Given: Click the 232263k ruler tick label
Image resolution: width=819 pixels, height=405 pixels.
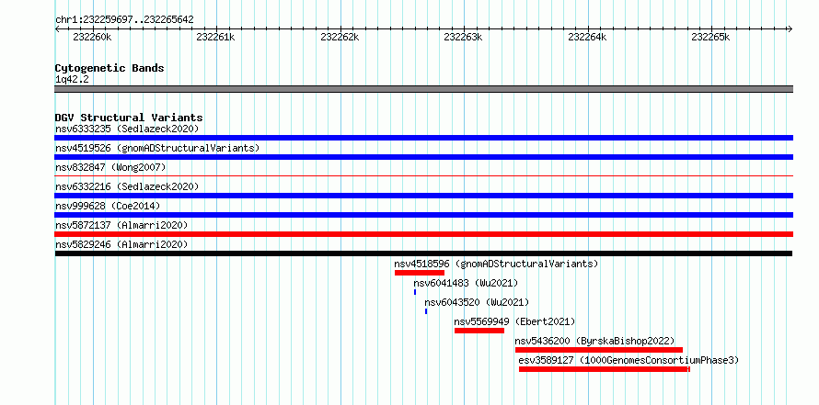Looking at the screenshot, I should (463, 37).
